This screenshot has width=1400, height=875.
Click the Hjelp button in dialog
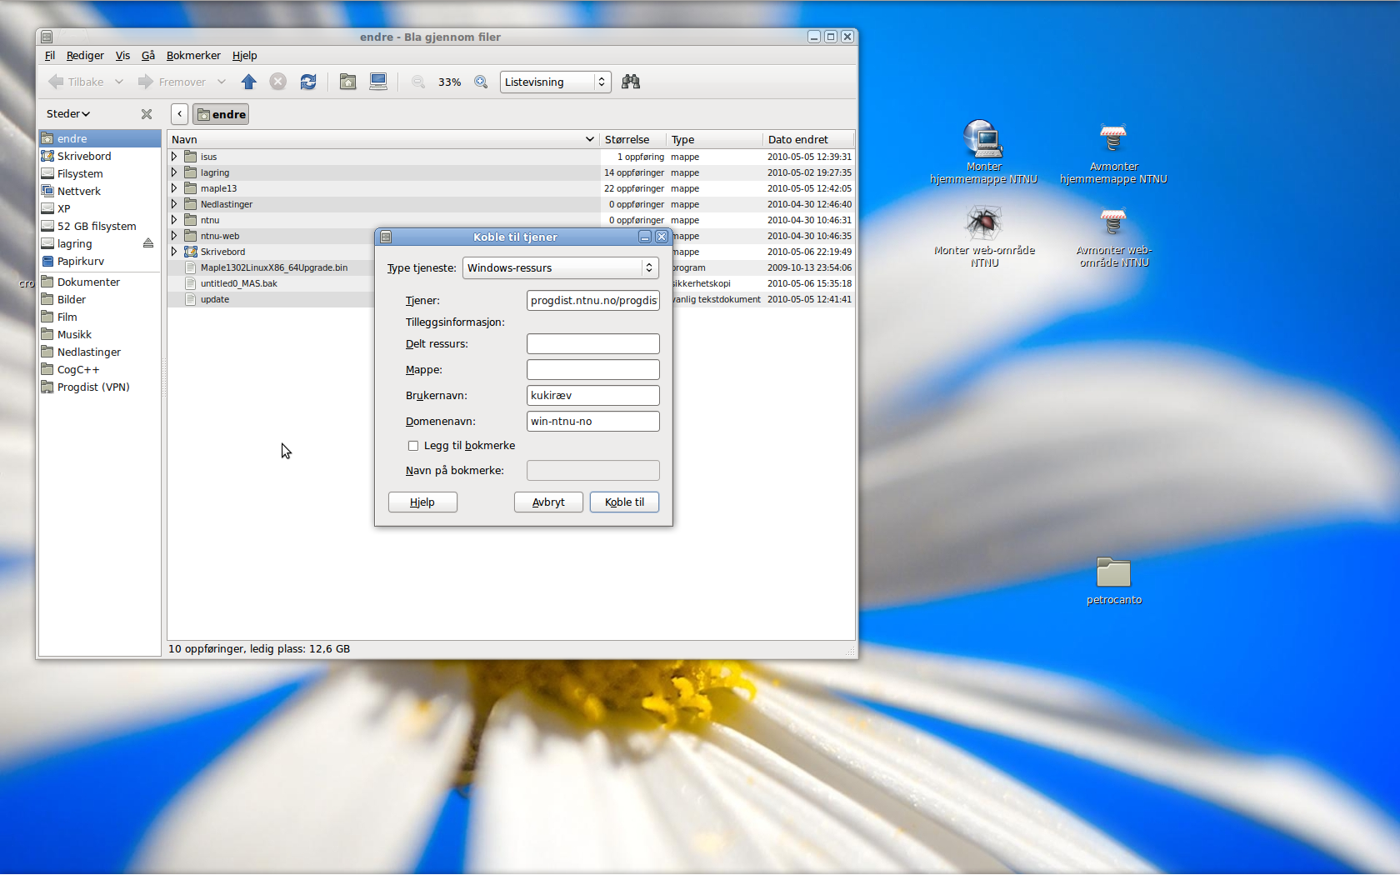pos(422,502)
